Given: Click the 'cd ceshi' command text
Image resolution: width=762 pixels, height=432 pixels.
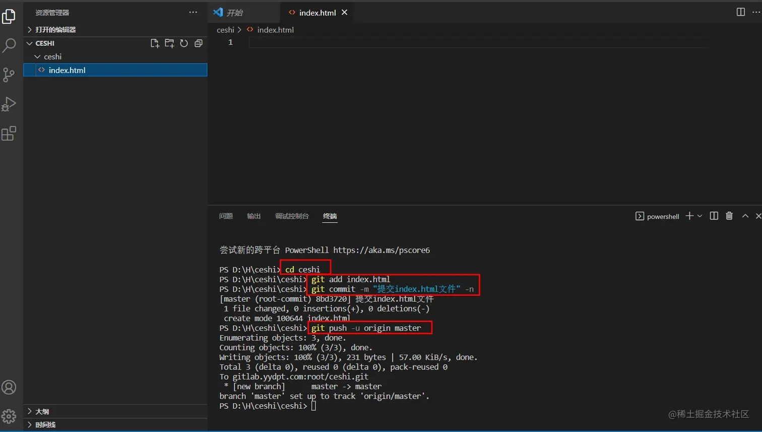Looking at the screenshot, I should 302,270.
